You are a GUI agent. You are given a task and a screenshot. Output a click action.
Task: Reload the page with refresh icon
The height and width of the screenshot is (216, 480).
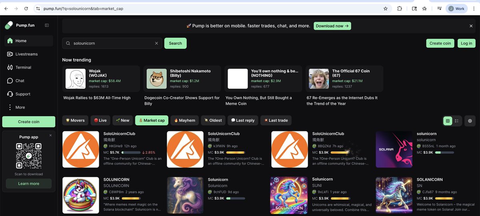point(26,8)
